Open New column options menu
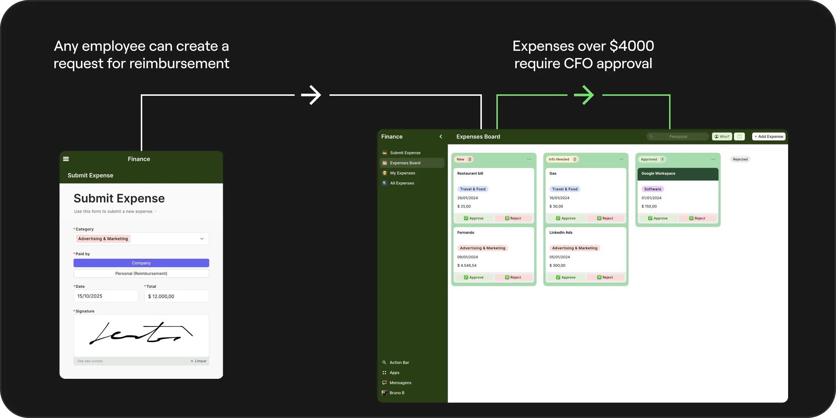The width and height of the screenshot is (836, 418). pos(529,159)
